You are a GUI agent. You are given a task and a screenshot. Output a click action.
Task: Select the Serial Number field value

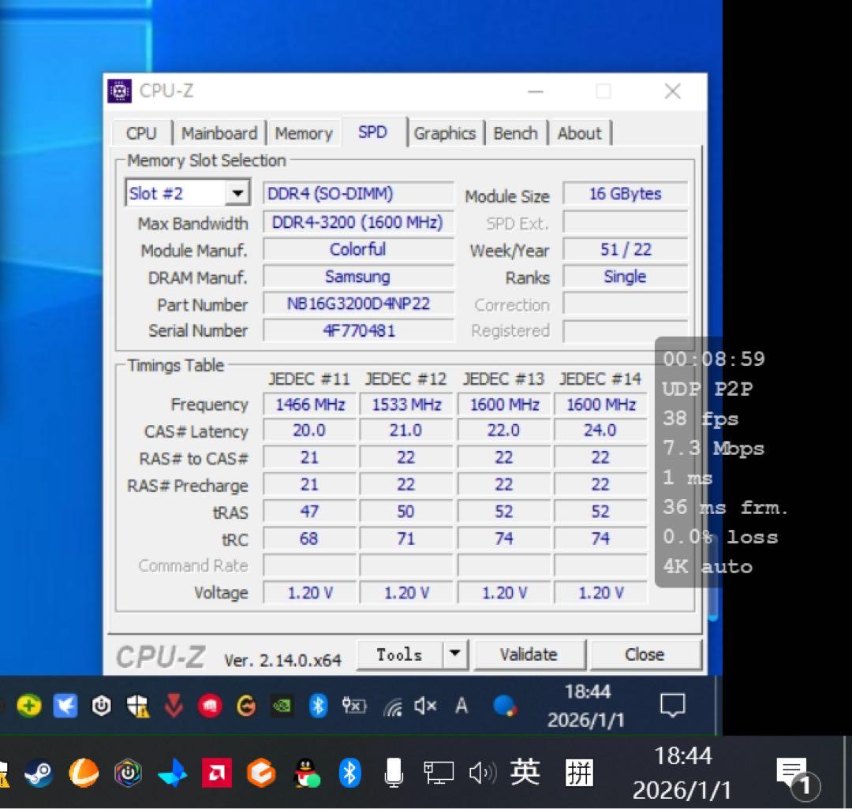tap(357, 330)
